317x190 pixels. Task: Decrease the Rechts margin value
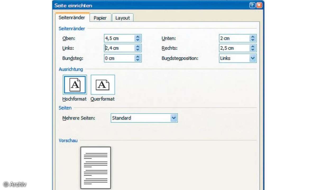click(252, 50)
